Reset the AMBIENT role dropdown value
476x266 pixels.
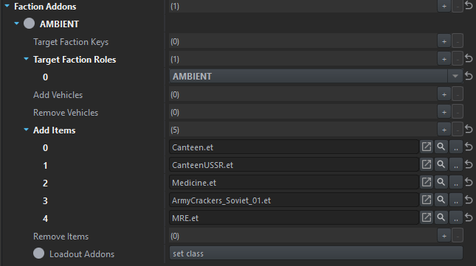click(x=469, y=76)
